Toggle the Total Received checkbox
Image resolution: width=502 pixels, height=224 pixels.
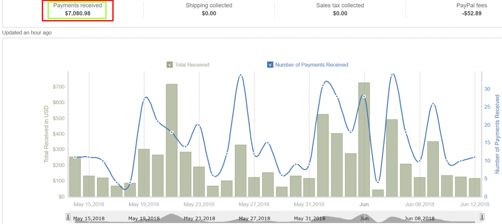point(170,65)
